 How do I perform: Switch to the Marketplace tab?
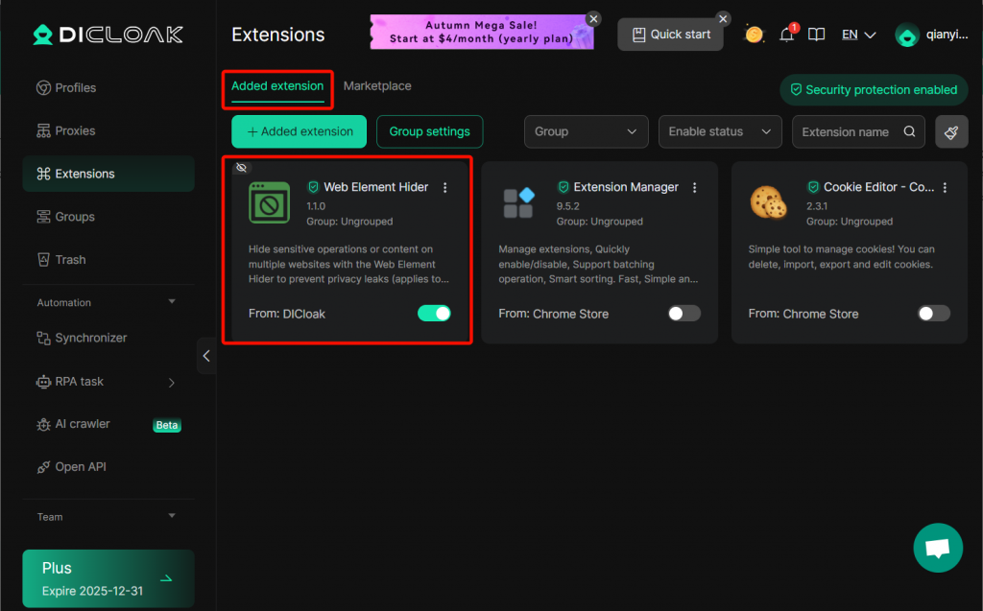tap(377, 86)
